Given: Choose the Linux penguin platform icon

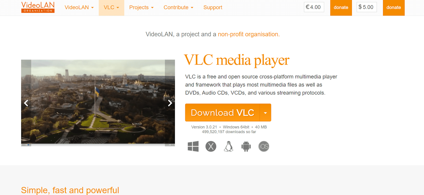Looking at the screenshot, I should (x=228, y=146).
